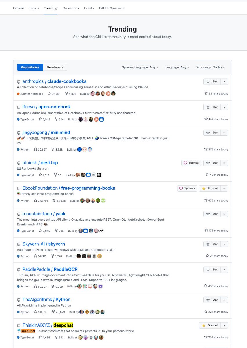Open atuinsh / desktop repository link
Viewport: 247px width, 348px height.
point(40,163)
